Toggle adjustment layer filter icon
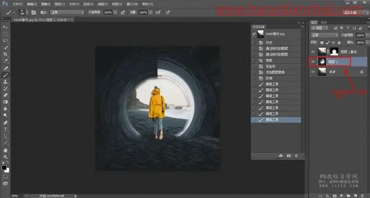Screen dimensions: 370x198 342,28
